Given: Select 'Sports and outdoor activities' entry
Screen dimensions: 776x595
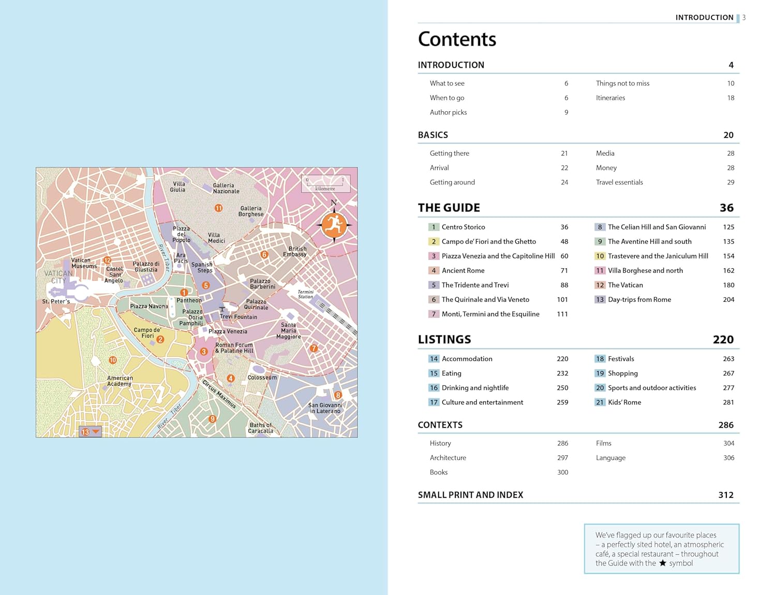Looking at the screenshot, I should (x=652, y=388).
